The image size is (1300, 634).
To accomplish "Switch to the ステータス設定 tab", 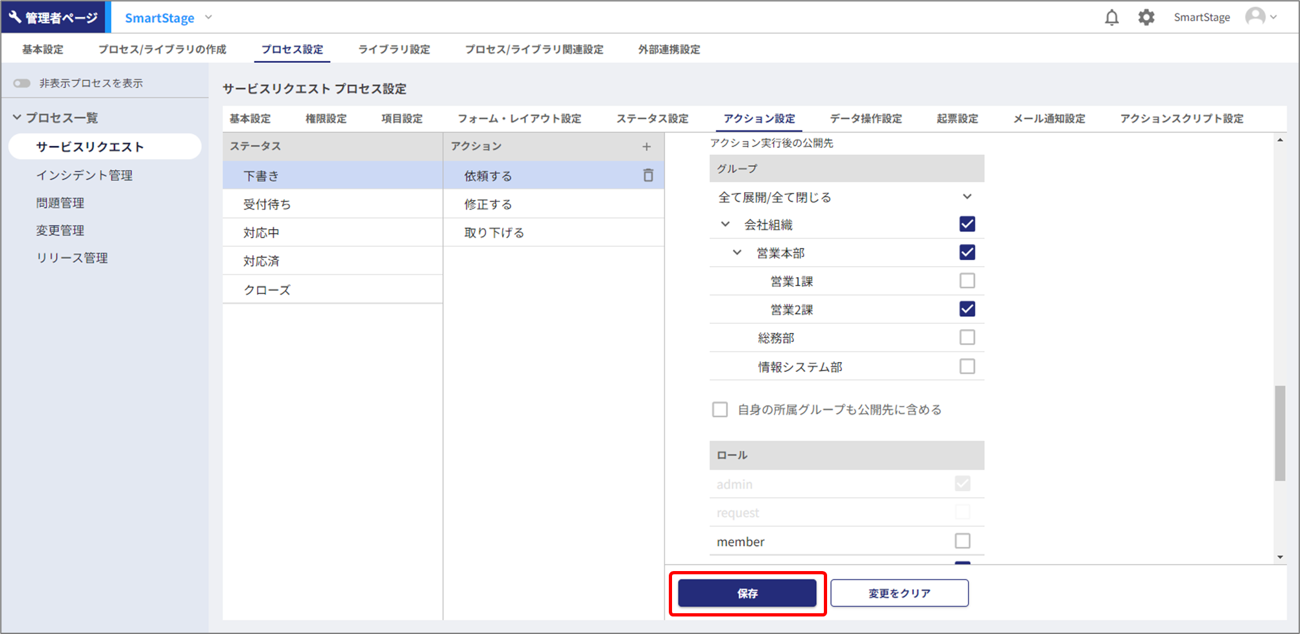I will coord(652,119).
